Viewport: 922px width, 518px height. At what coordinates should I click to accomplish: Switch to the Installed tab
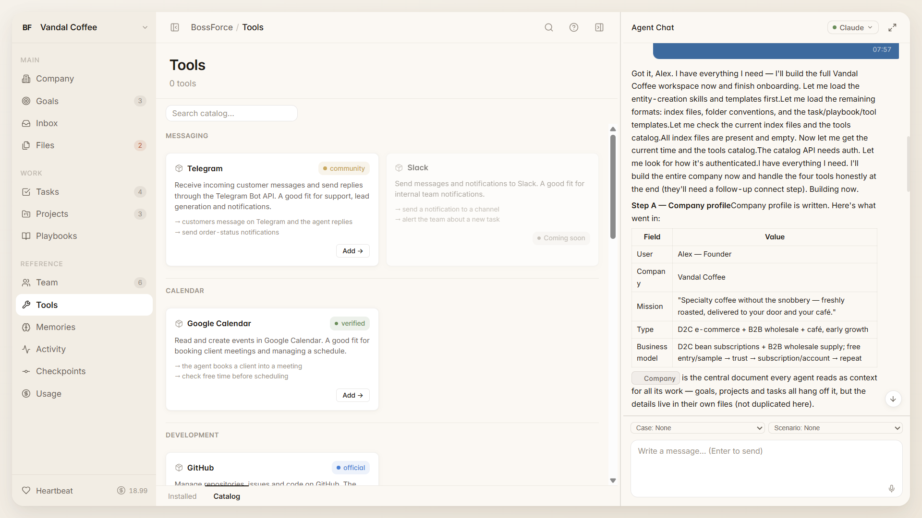point(182,496)
